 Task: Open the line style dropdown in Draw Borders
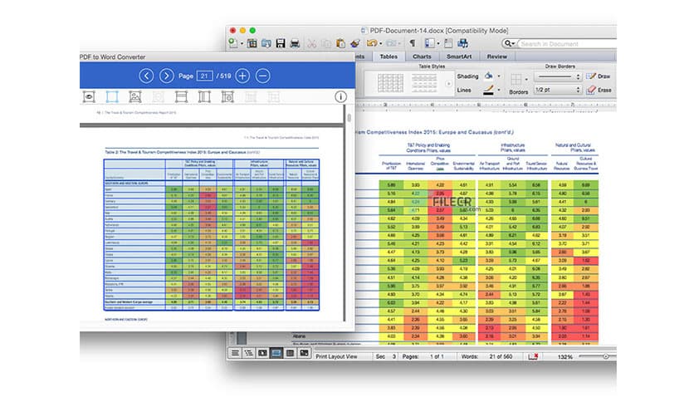pos(557,76)
